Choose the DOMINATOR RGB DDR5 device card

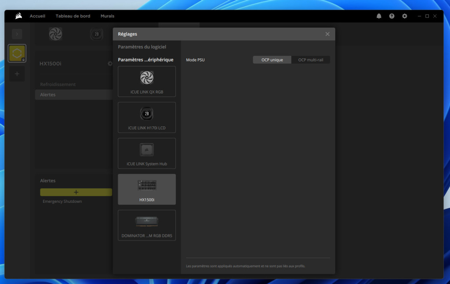point(147,225)
